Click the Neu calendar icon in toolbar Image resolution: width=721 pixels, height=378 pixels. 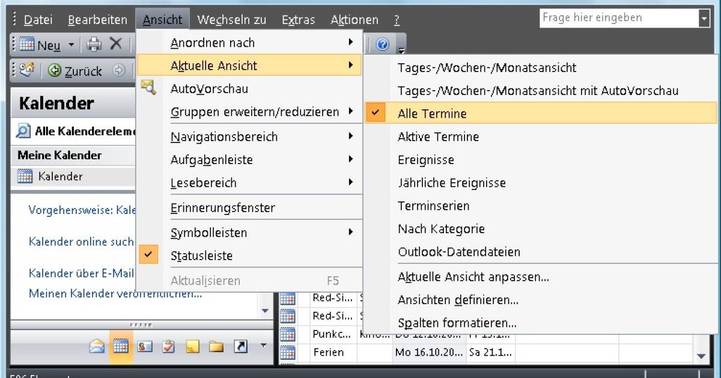coord(27,44)
